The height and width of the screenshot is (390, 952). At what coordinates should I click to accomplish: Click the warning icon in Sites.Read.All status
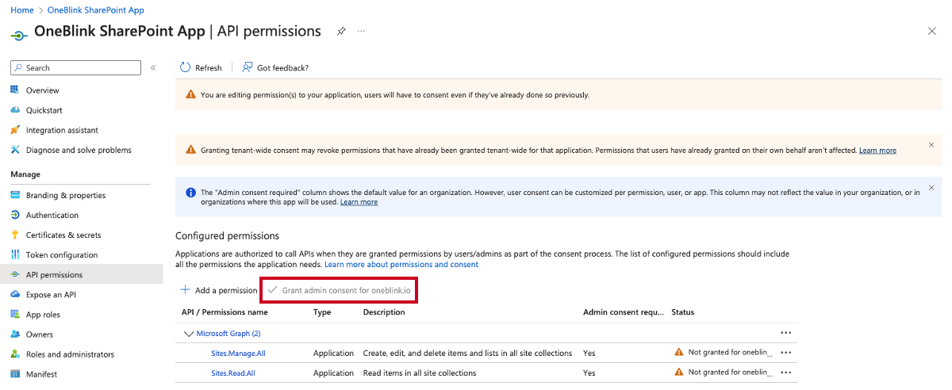[x=678, y=373]
